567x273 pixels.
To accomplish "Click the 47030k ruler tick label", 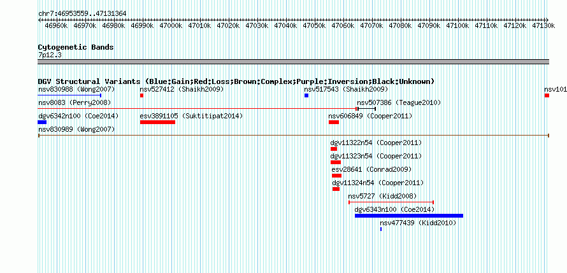I will [257, 25].
